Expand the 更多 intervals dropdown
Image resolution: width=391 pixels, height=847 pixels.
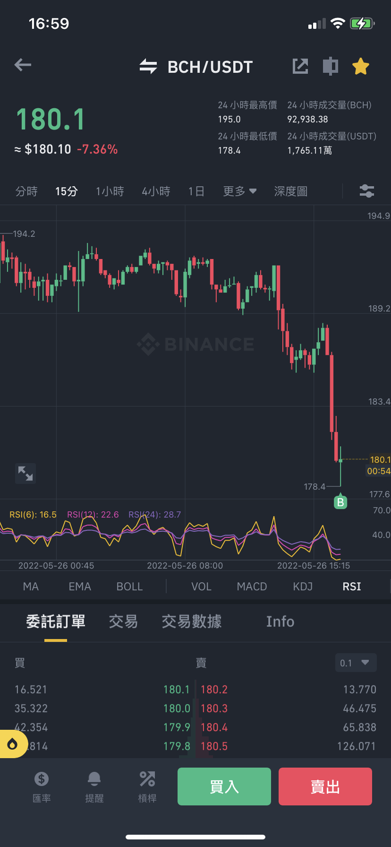pyautogui.click(x=240, y=191)
